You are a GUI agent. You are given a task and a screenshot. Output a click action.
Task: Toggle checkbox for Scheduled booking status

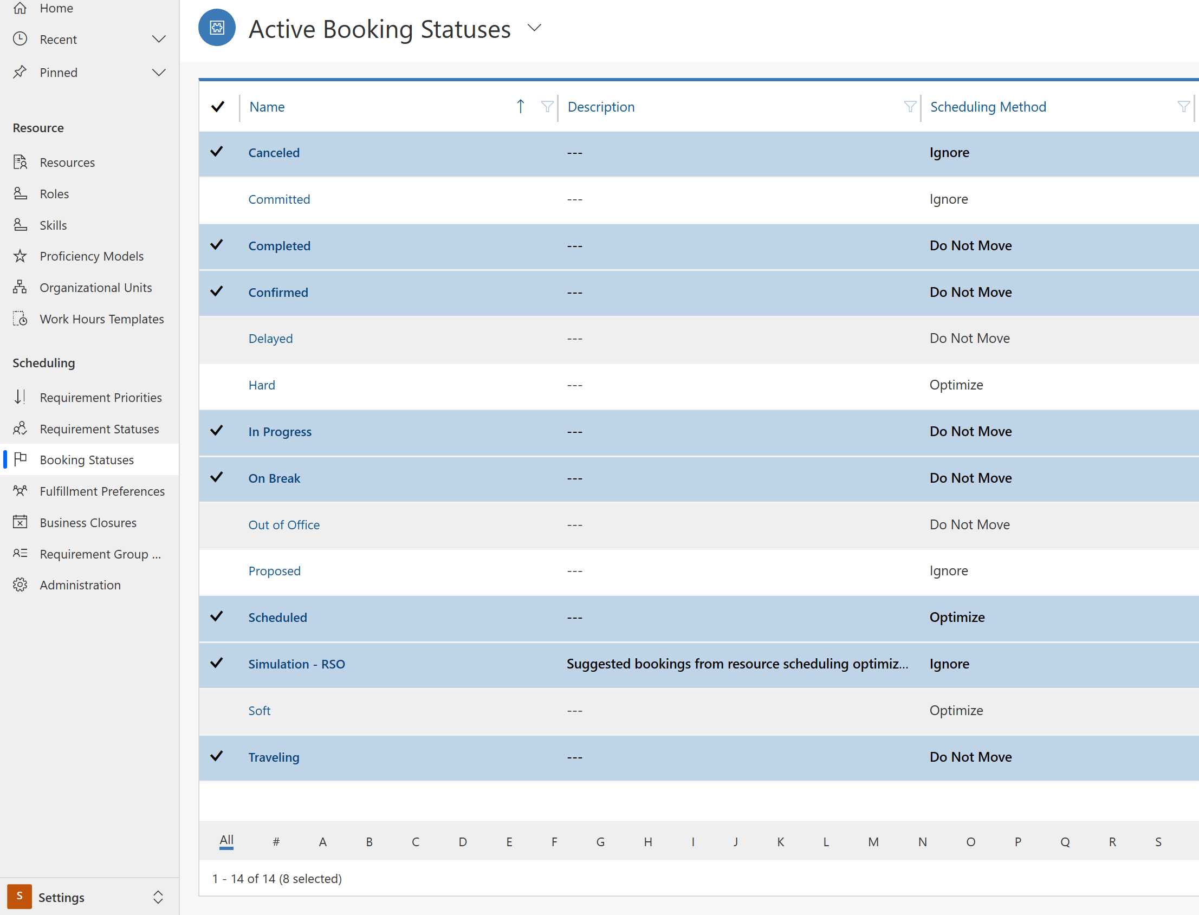(x=219, y=616)
